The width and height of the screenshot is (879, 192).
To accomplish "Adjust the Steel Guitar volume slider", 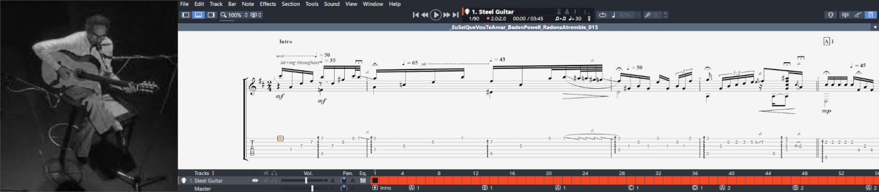I will (x=306, y=181).
